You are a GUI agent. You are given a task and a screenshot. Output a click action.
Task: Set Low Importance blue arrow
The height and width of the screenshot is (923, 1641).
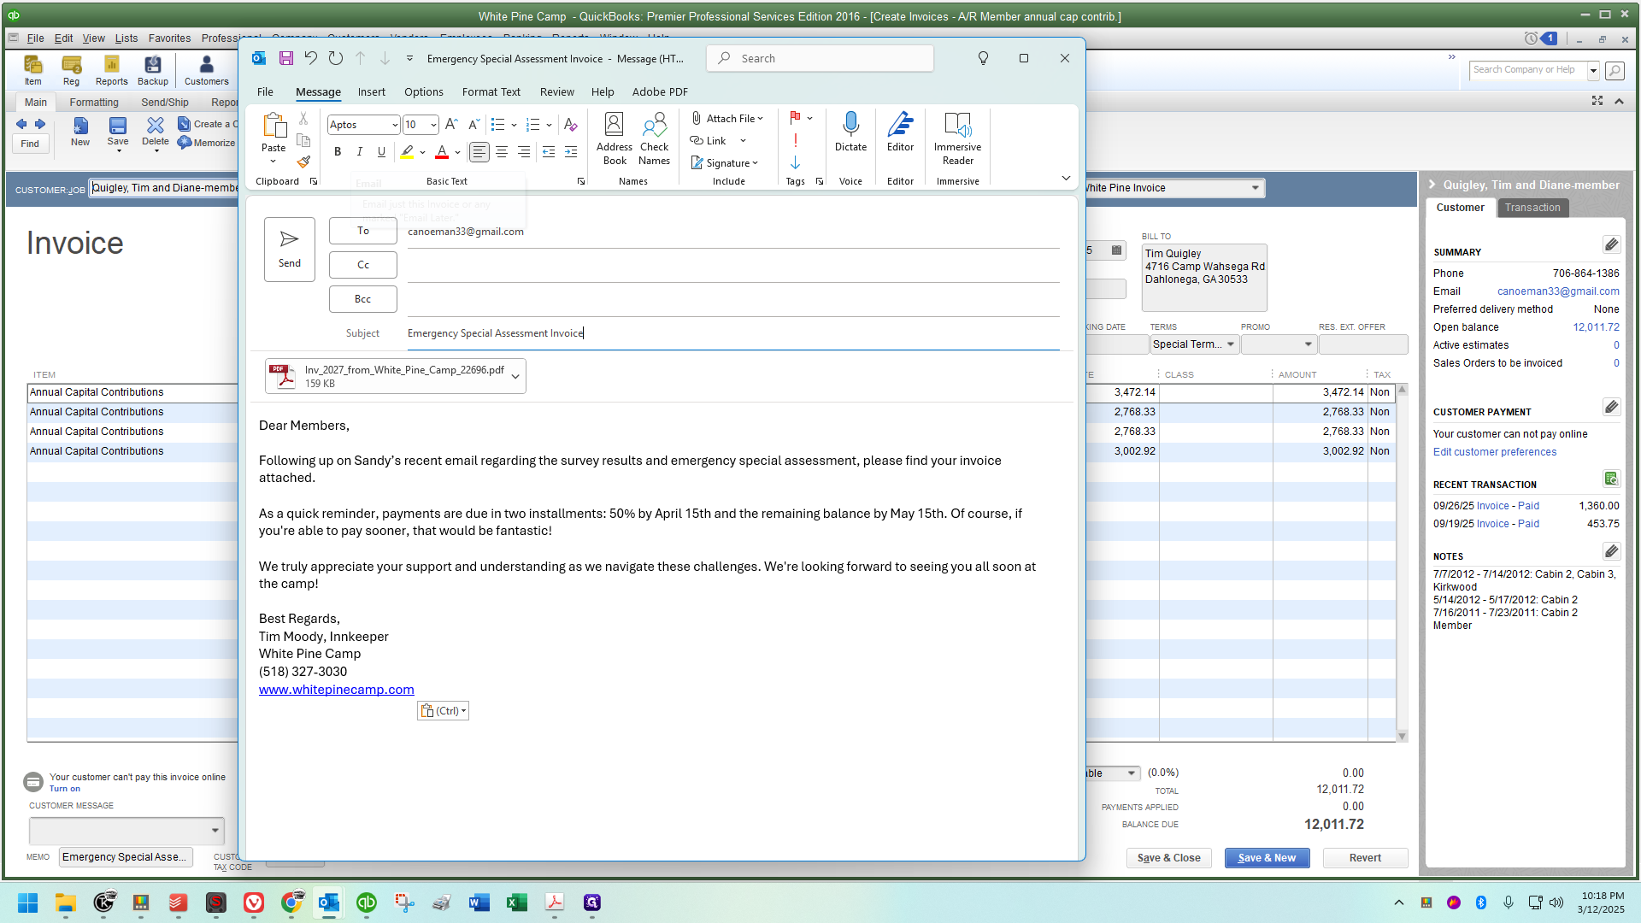coord(796,162)
